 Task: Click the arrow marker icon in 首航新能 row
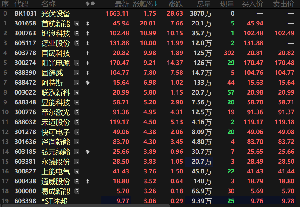point(87,24)
